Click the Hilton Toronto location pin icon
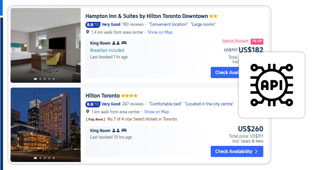The width and height of the screenshot is (324, 170). pos(87,112)
